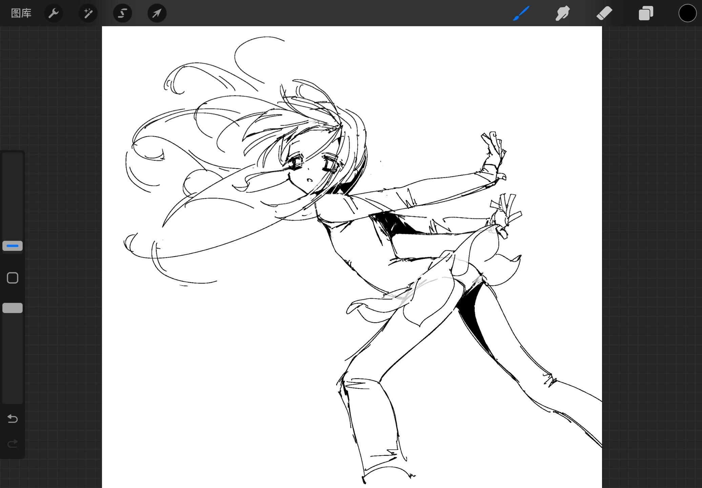
Task: Click the gray opacity slider handle
Action: pyautogui.click(x=13, y=308)
